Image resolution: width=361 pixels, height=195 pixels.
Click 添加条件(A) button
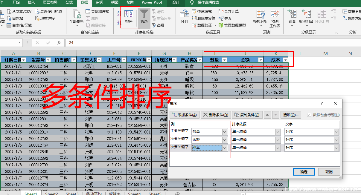point(184,115)
